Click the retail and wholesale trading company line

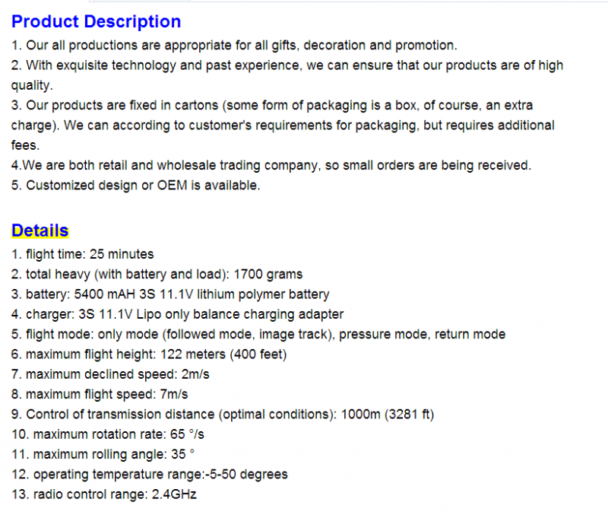271,166
